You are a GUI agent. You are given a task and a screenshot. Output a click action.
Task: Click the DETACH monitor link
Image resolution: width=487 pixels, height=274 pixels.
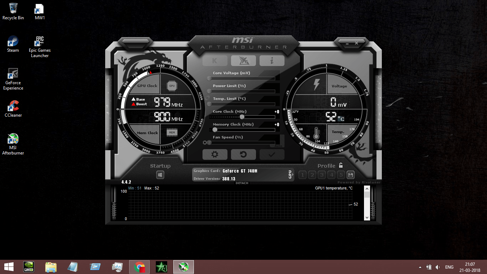coord(242,183)
